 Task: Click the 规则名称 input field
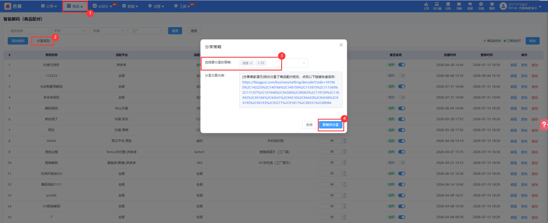point(28,31)
